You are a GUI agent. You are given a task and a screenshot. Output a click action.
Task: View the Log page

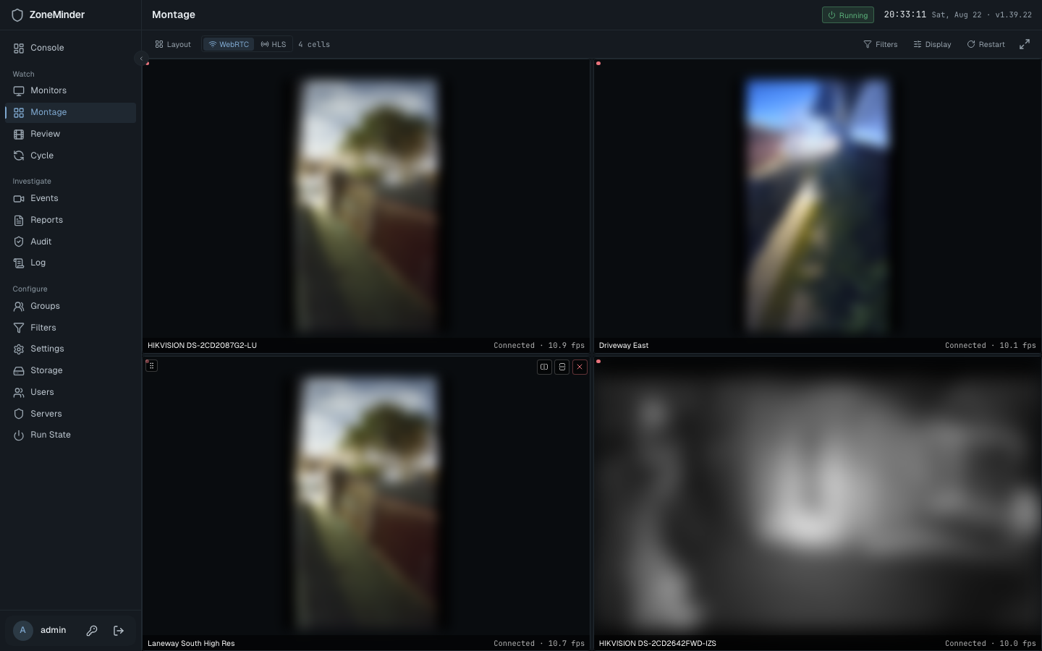coord(70,263)
